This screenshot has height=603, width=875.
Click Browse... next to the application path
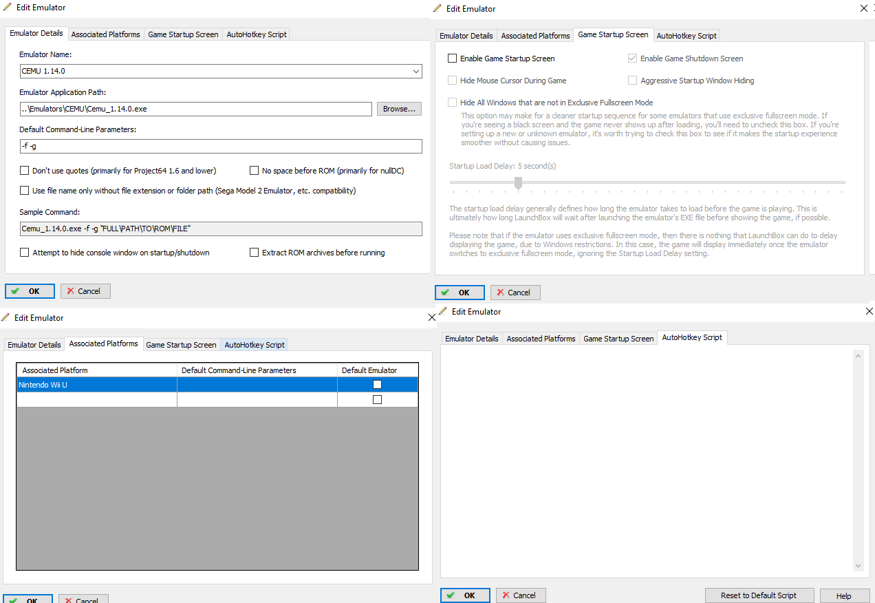(399, 109)
